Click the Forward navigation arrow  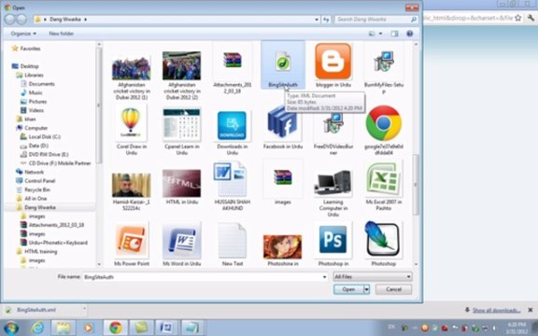click(21, 20)
